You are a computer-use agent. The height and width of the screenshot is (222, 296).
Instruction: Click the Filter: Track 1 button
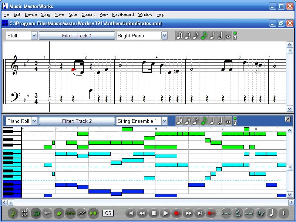[77, 36]
